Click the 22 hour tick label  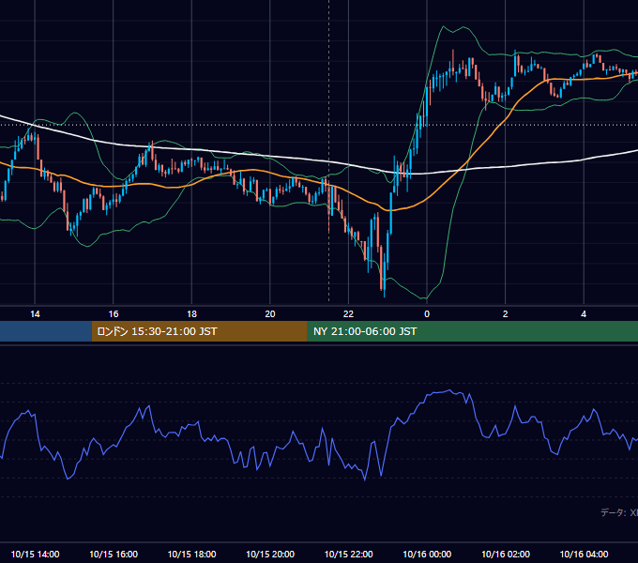(x=348, y=314)
